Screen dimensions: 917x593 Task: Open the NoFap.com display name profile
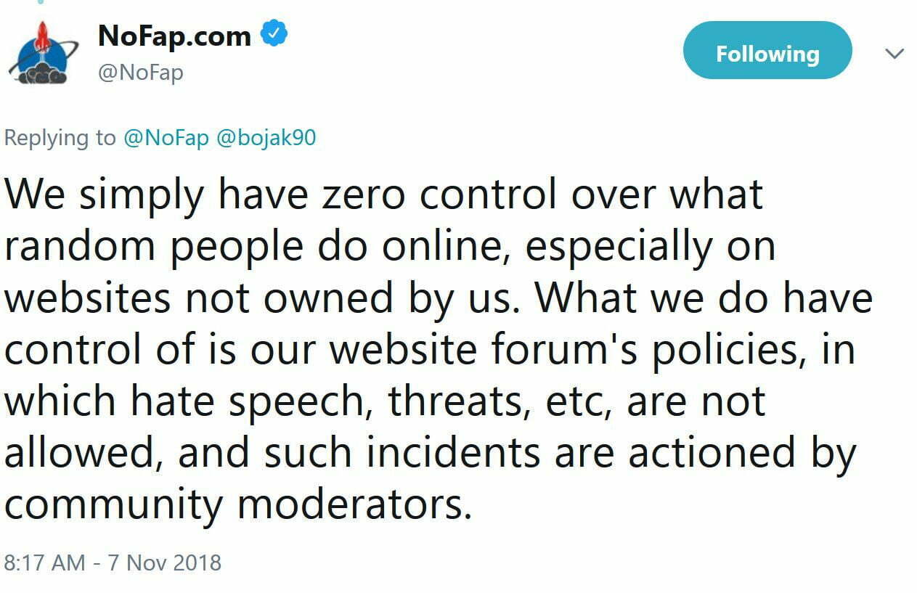(x=174, y=36)
